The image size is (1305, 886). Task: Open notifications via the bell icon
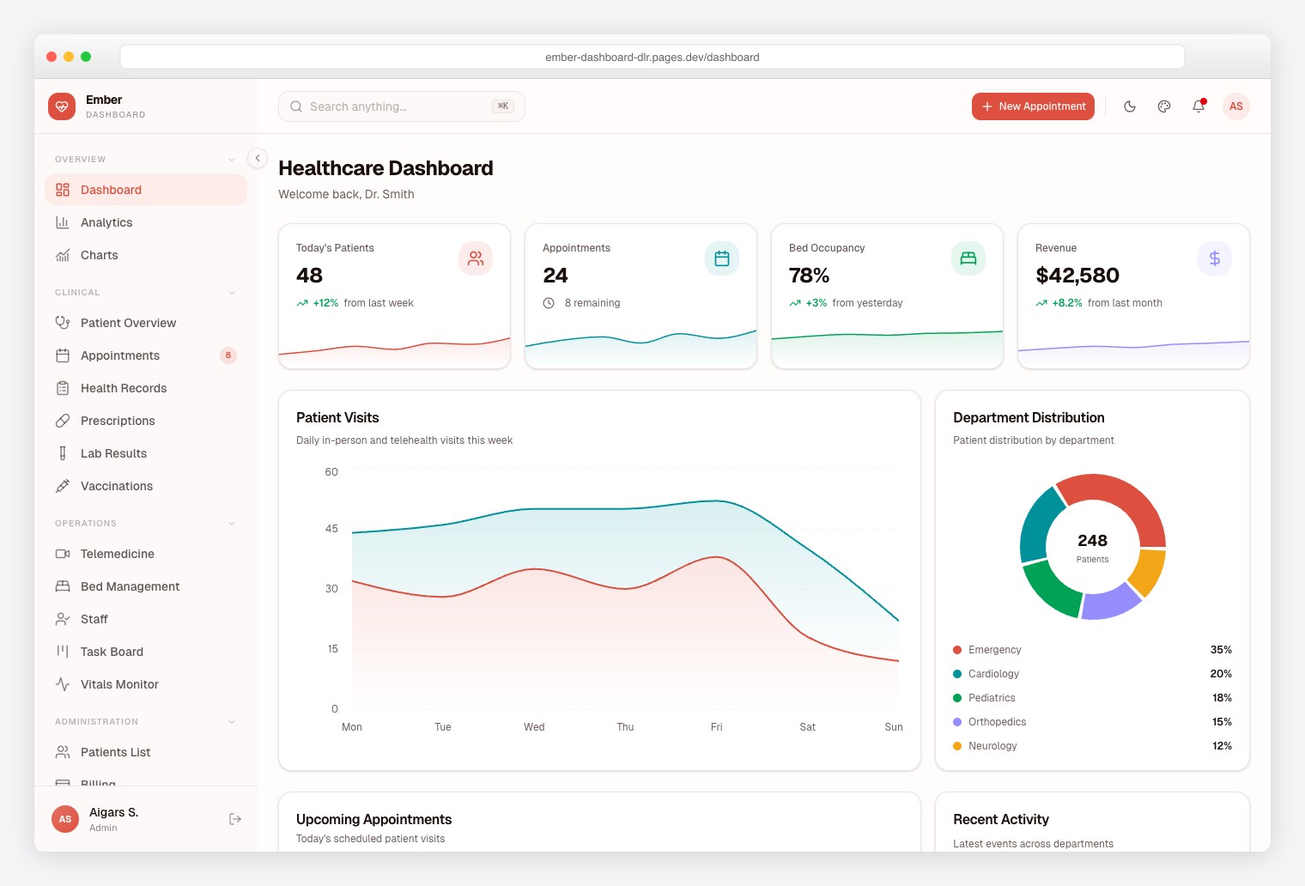(x=1199, y=106)
